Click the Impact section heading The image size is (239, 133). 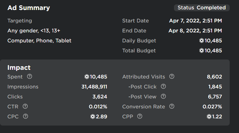click(19, 68)
